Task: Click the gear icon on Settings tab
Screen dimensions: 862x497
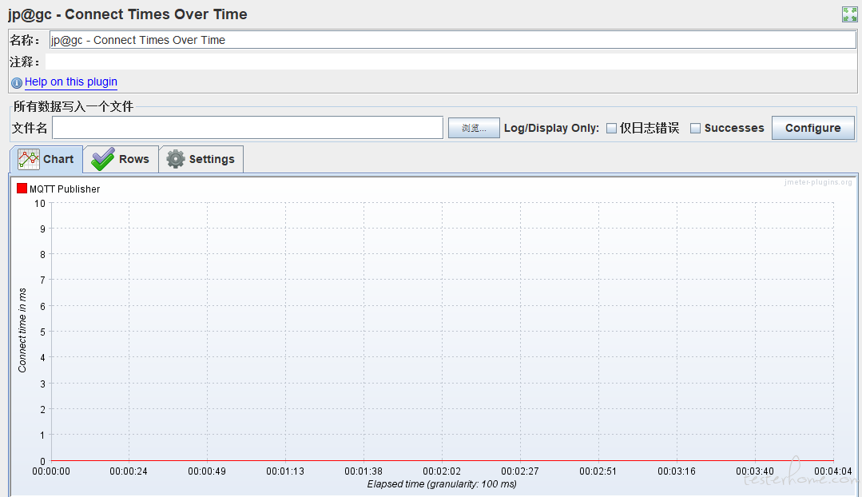Action: pyautogui.click(x=175, y=159)
